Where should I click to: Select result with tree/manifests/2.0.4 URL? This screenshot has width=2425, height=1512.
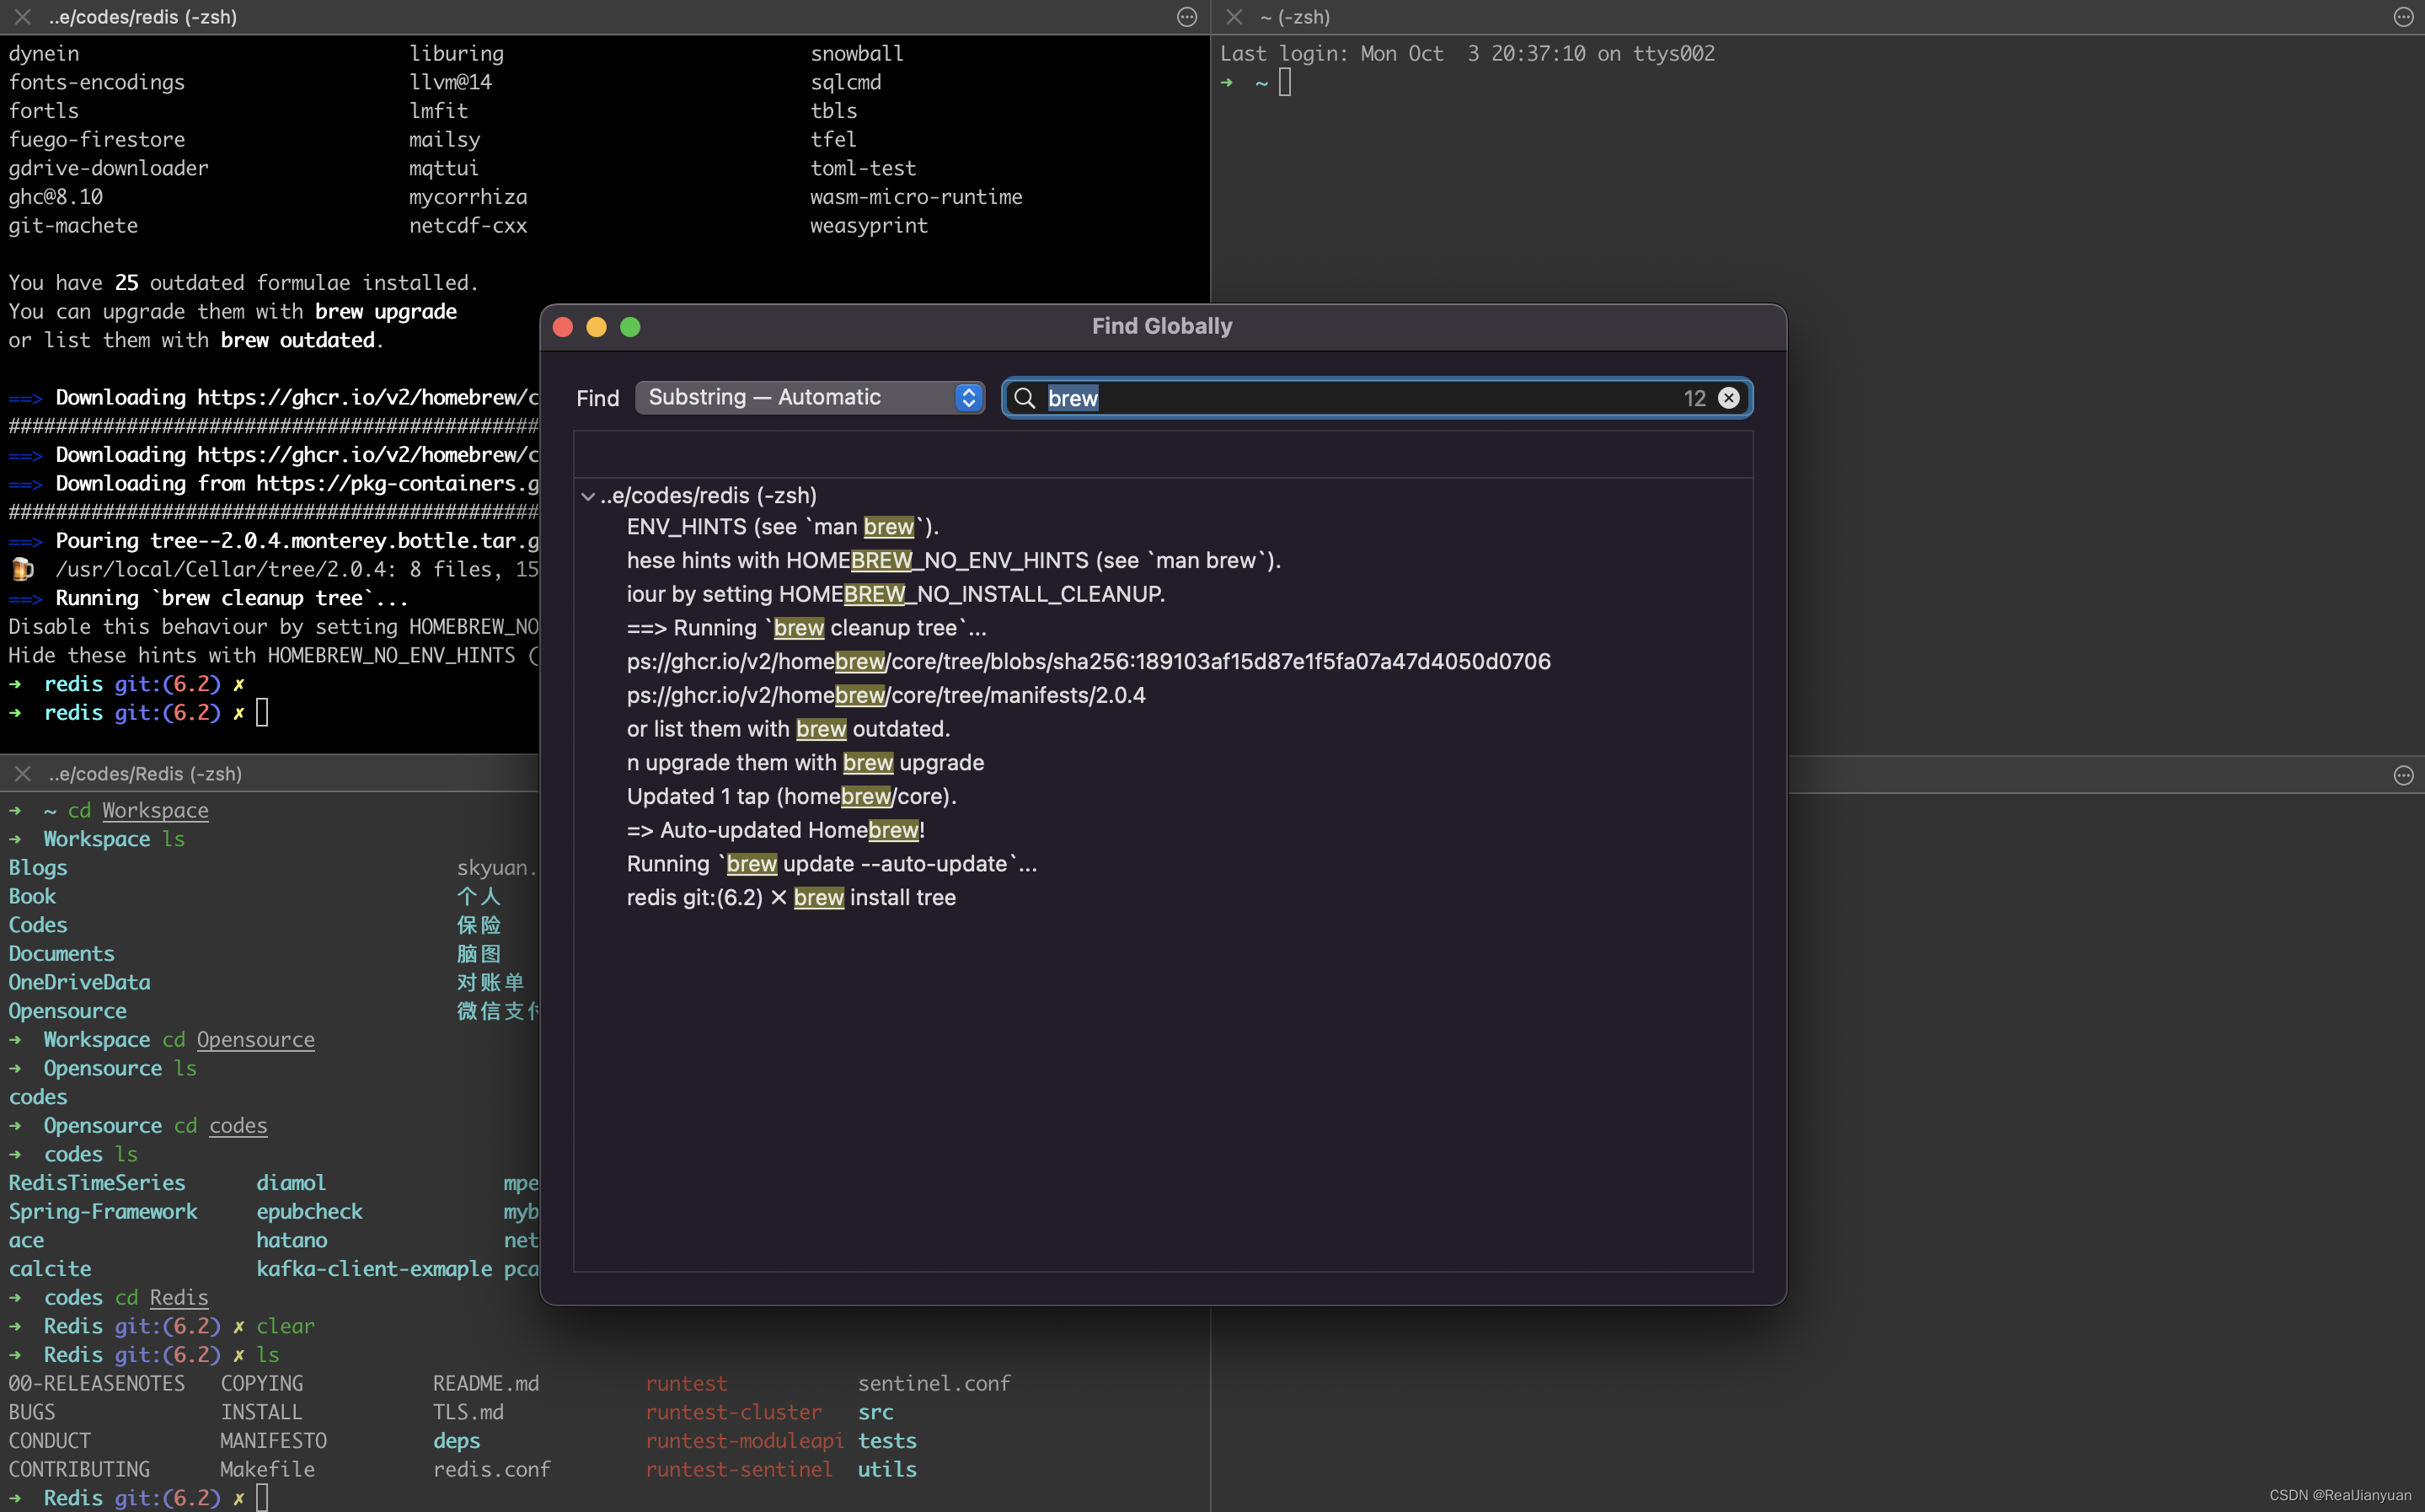(x=886, y=695)
